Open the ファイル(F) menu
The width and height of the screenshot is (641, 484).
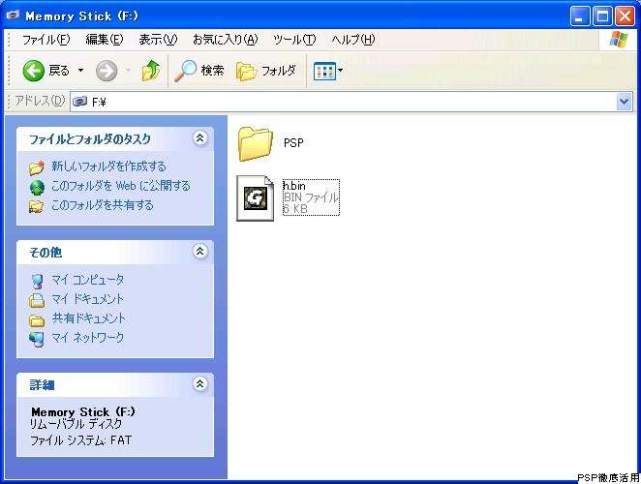coord(46,40)
